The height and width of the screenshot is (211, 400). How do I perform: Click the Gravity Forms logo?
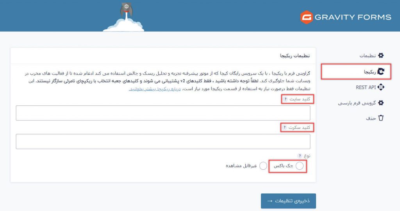(x=346, y=17)
